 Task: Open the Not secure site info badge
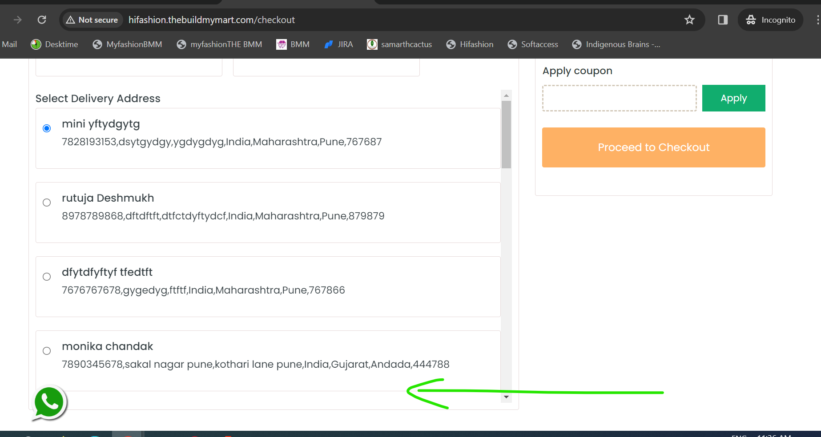point(92,20)
